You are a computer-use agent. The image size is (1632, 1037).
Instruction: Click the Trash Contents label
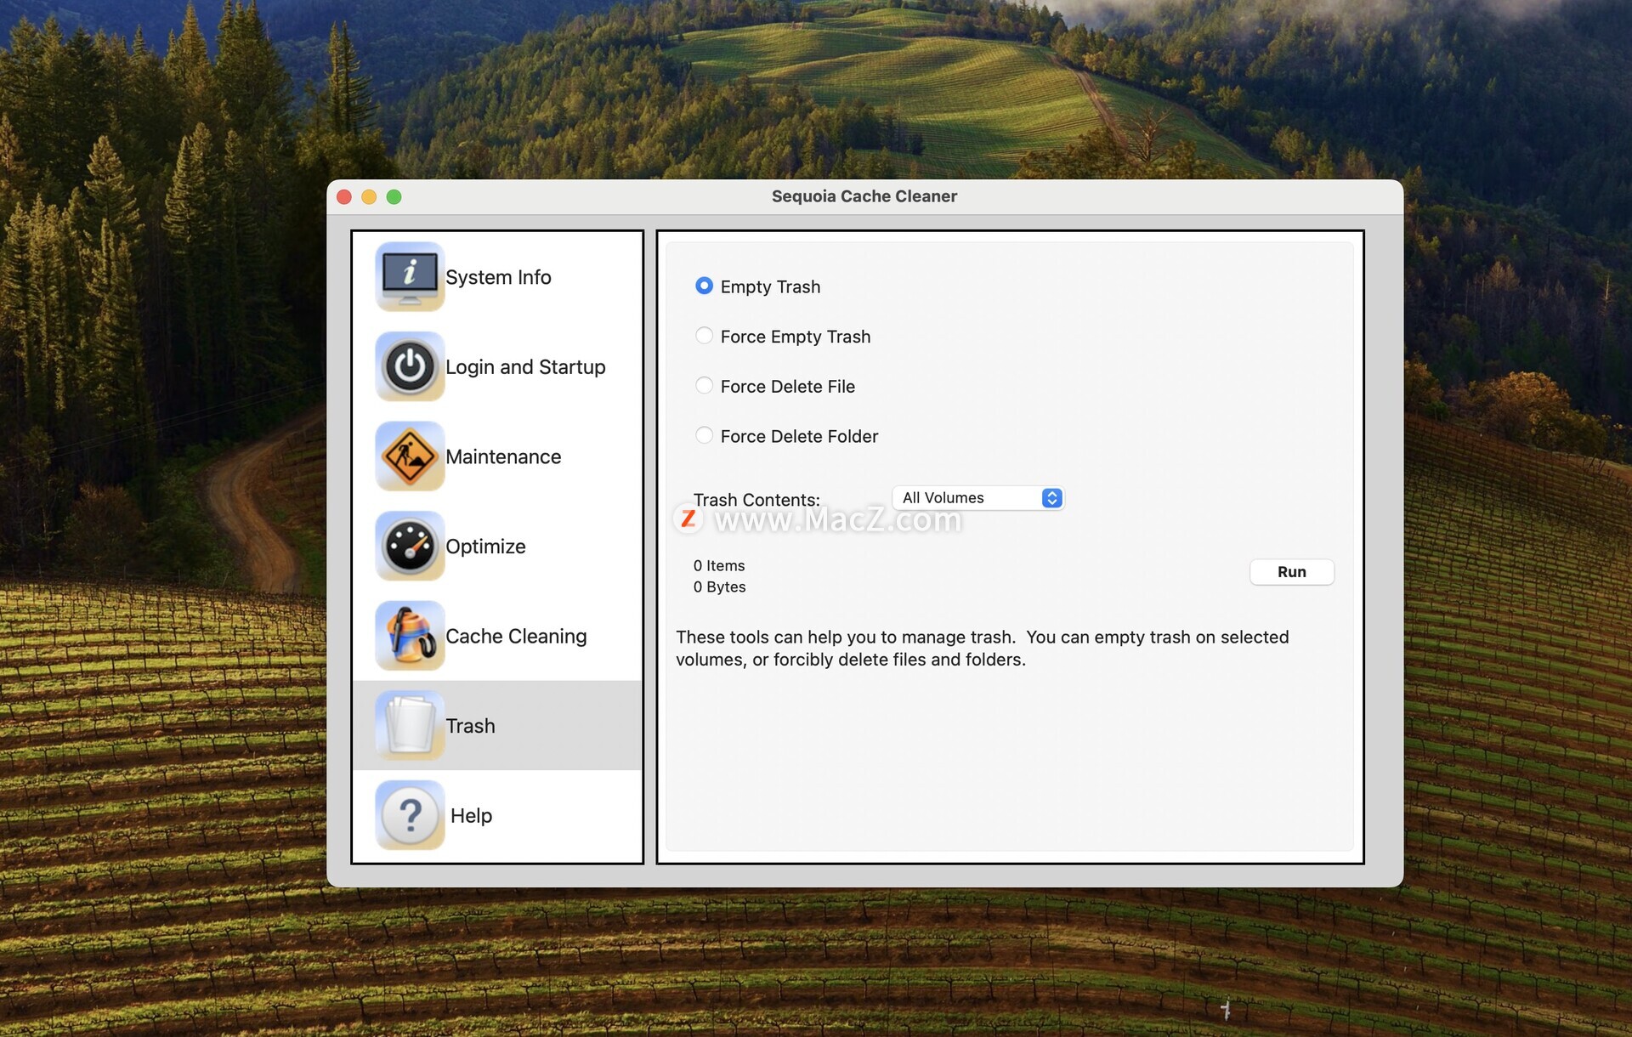(x=756, y=500)
